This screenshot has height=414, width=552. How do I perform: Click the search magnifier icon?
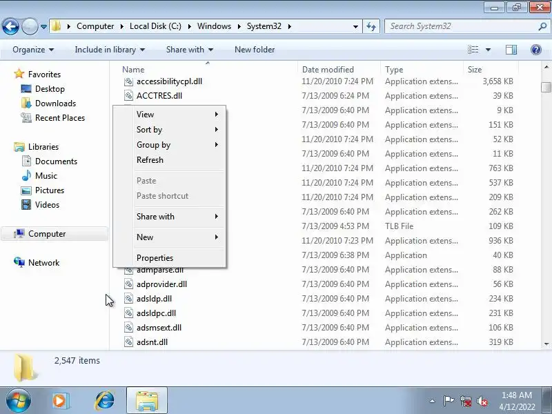click(542, 26)
